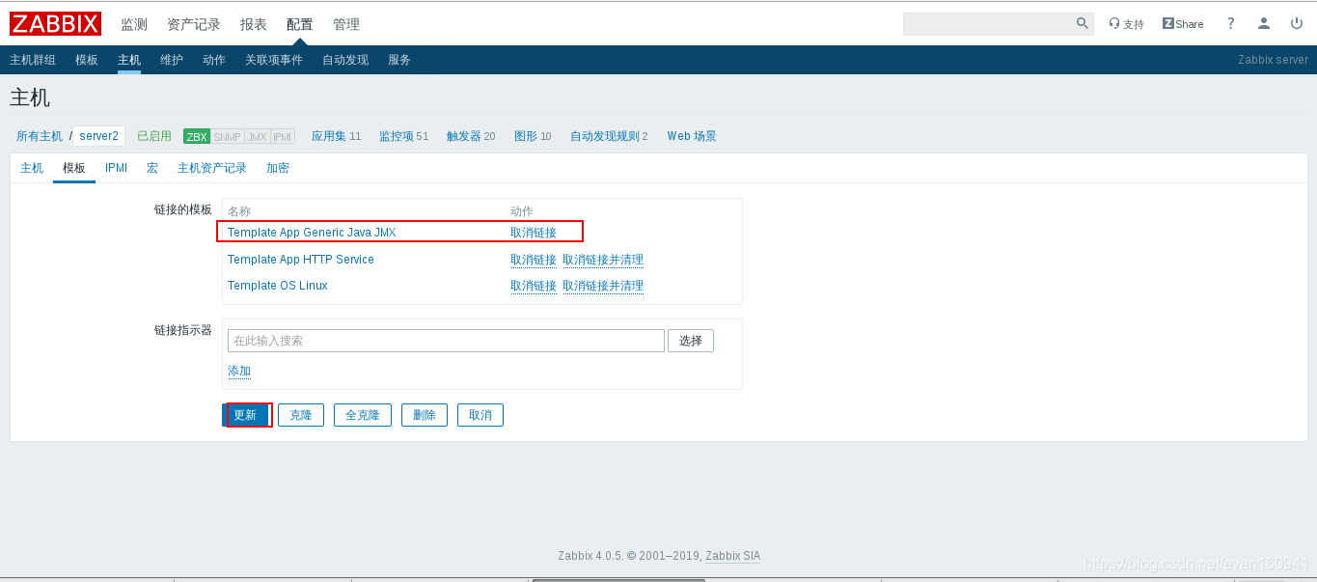Open 应用集 11 link
The width and height of the screenshot is (1317, 582).
pos(336,136)
